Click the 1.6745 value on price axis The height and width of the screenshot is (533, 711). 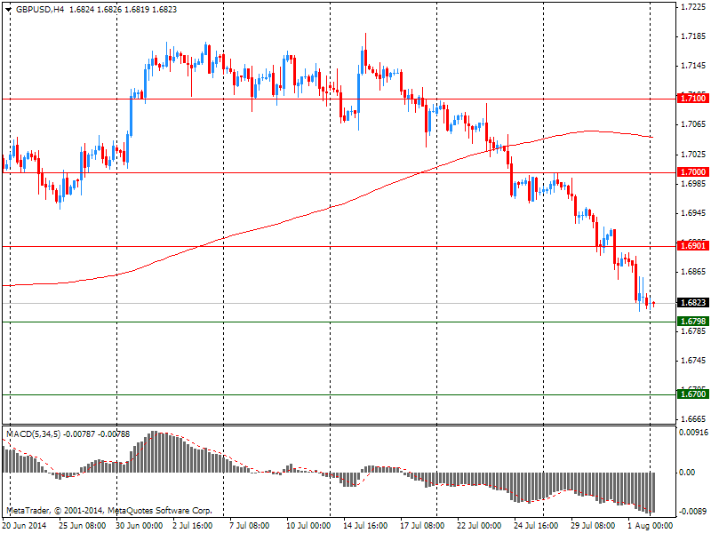tap(693, 361)
